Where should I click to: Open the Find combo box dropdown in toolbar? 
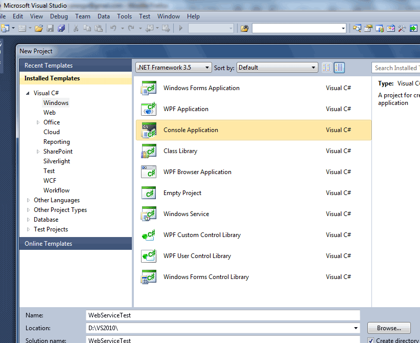[x=343, y=28]
